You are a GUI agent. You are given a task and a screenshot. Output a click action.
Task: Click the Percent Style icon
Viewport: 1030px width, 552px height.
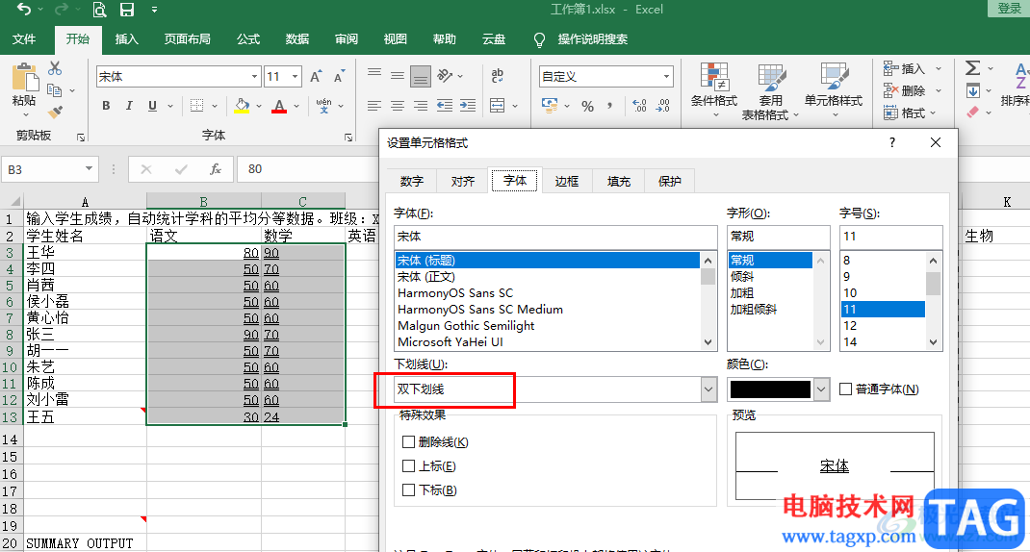pos(588,107)
